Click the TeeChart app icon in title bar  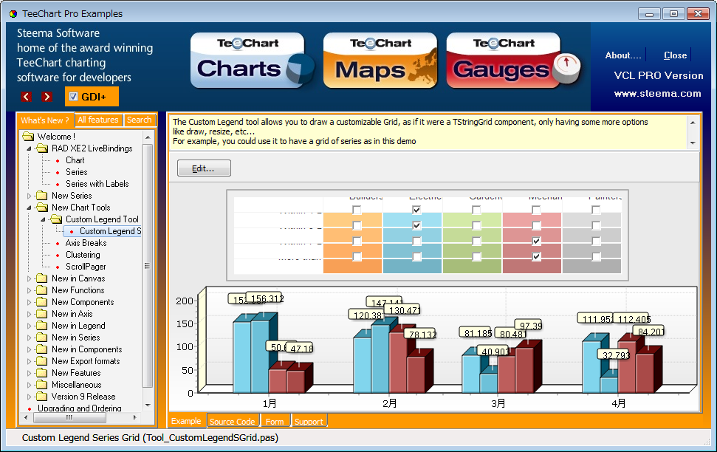[13, 14]
